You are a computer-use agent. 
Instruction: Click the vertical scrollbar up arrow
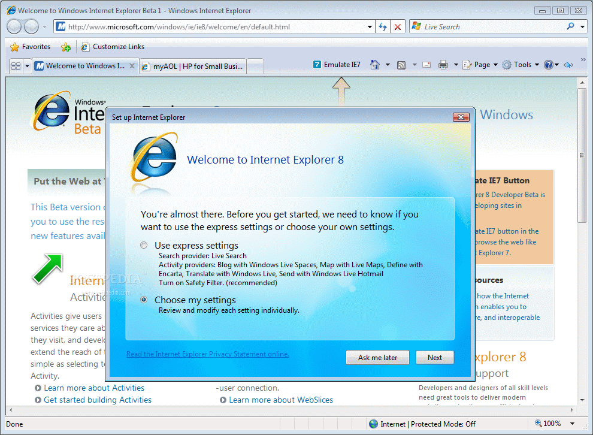pos(582,82)
